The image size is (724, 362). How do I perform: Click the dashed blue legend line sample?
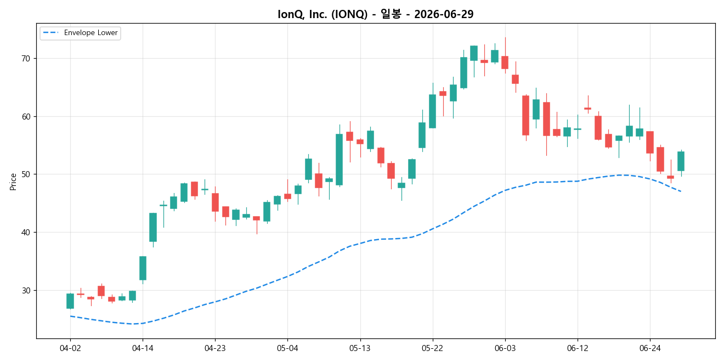(x=52, y=33)
